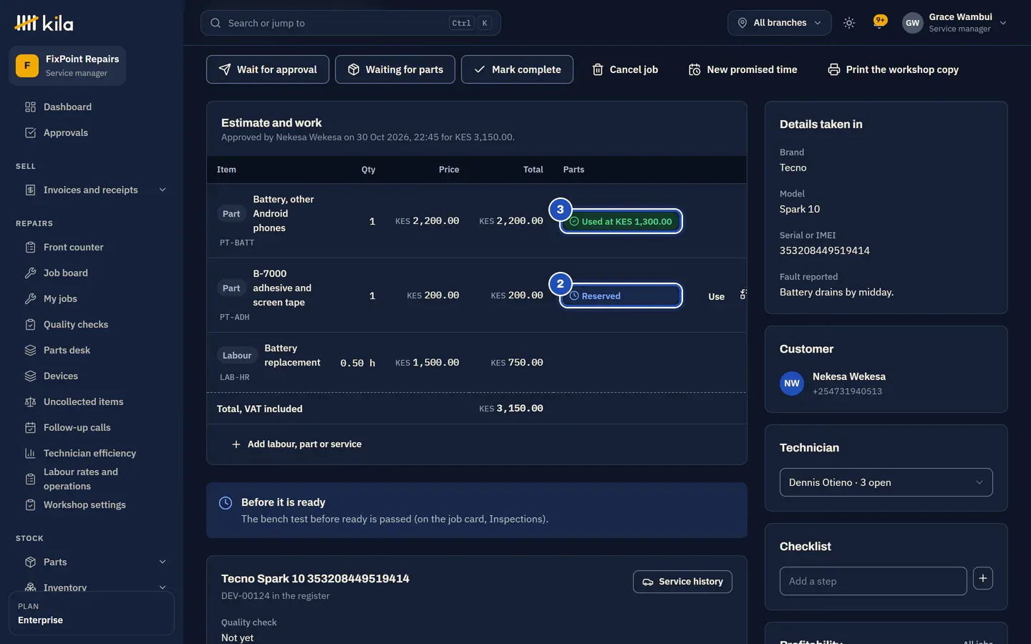Click the New promised time calendar icon
This screenshot has height=644, width=1031.
(694, 69)
